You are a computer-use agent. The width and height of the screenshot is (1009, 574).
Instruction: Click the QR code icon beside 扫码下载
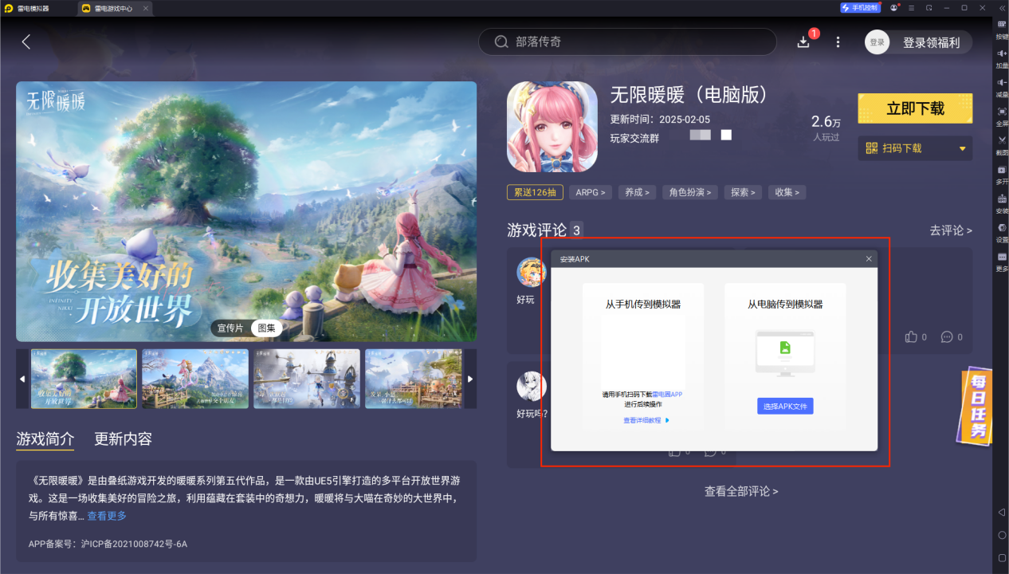[871, 148]
